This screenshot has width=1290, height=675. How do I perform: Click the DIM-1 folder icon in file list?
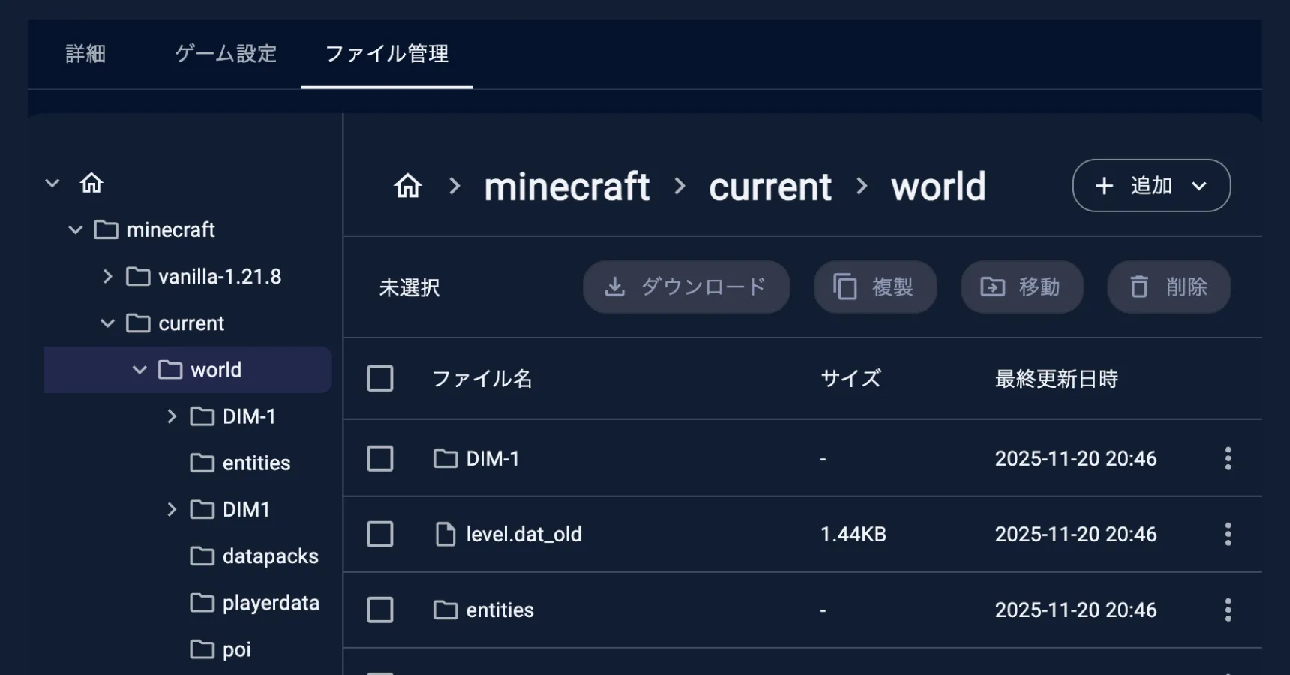[445, 458]
